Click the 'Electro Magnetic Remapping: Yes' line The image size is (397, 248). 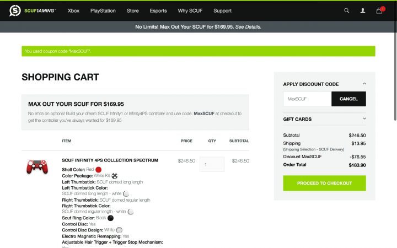click(95, 236)
